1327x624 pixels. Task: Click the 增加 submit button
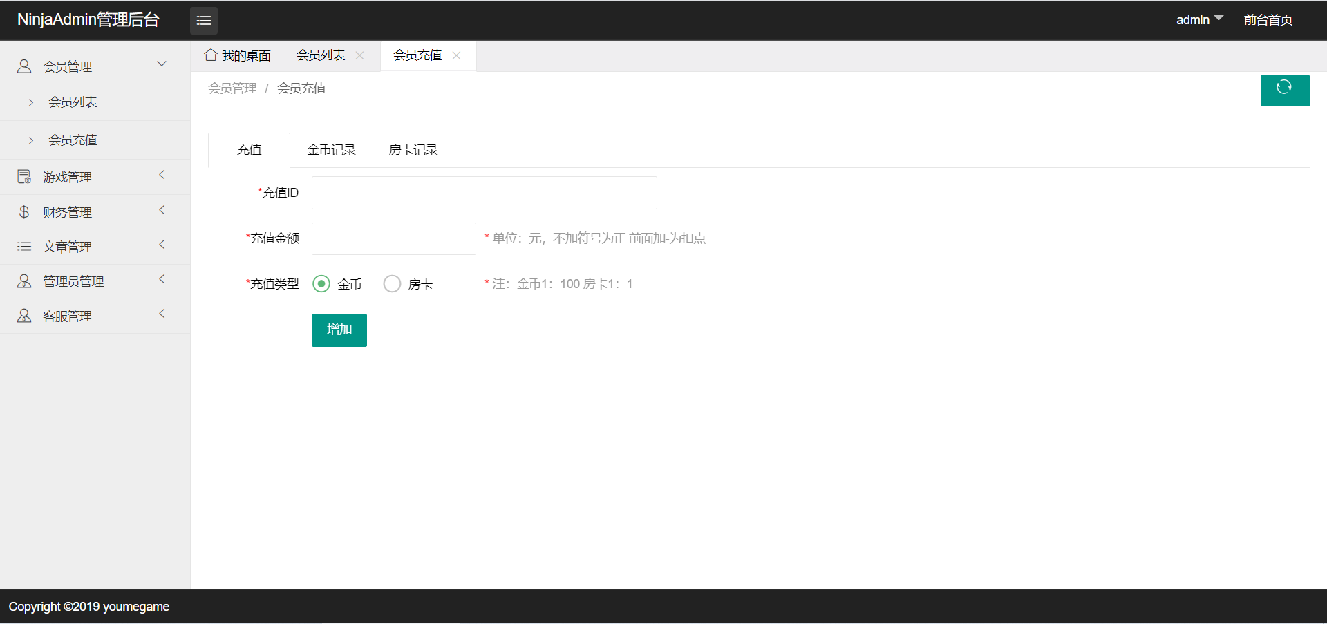339,330
